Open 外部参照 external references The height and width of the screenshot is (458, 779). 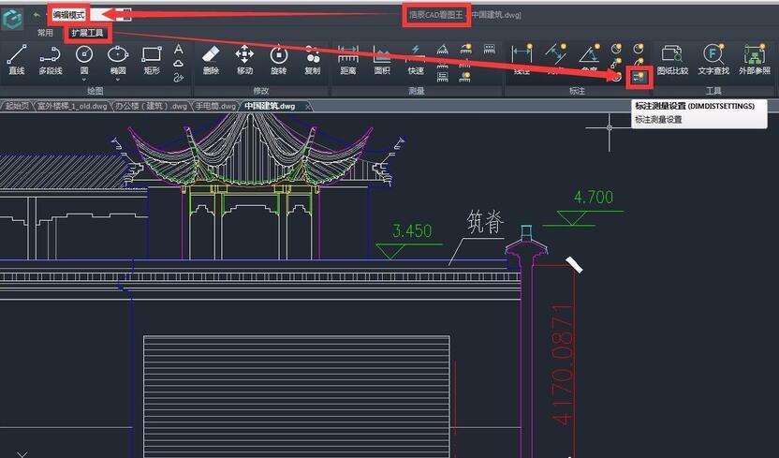pyautogui.click(x=754, y=58)
